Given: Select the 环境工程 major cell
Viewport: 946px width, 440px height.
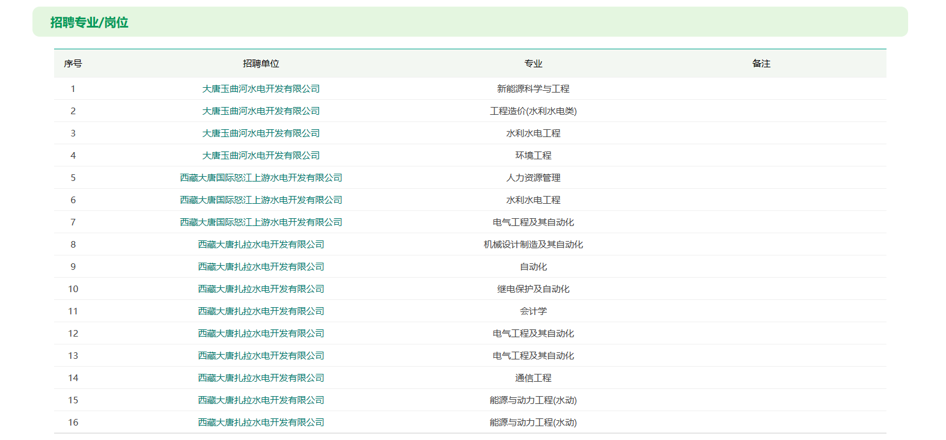Looking at the screenshot, I should [533, 156].
